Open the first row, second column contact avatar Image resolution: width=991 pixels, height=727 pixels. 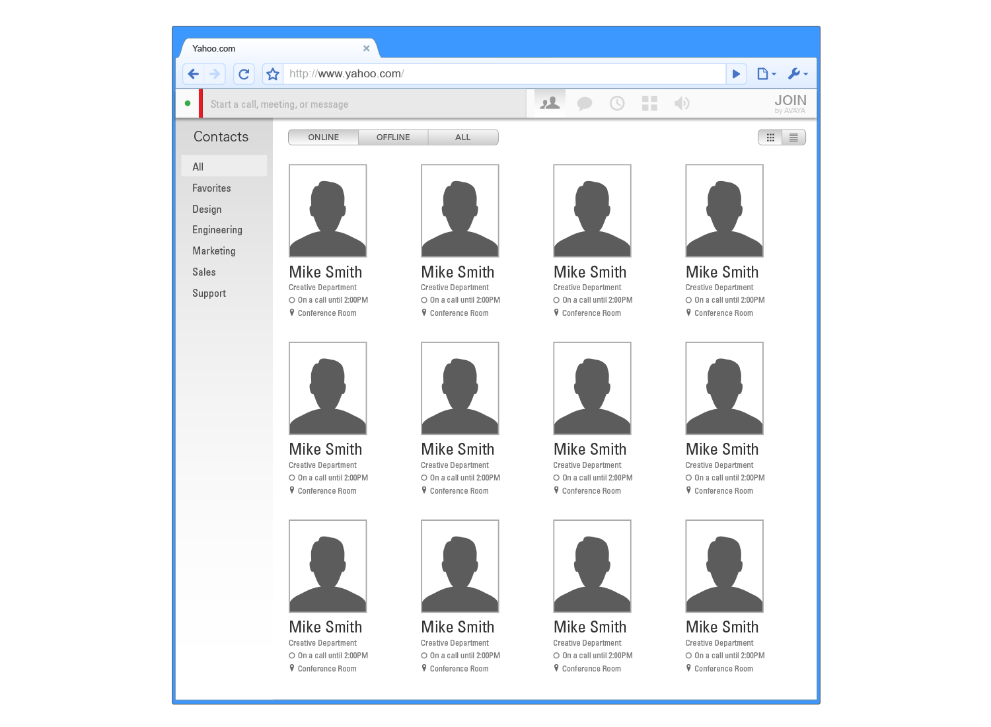click(460, 211)
